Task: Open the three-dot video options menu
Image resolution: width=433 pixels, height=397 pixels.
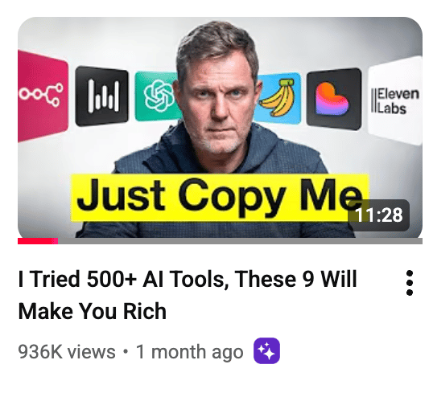Action: tap(410, 283)
